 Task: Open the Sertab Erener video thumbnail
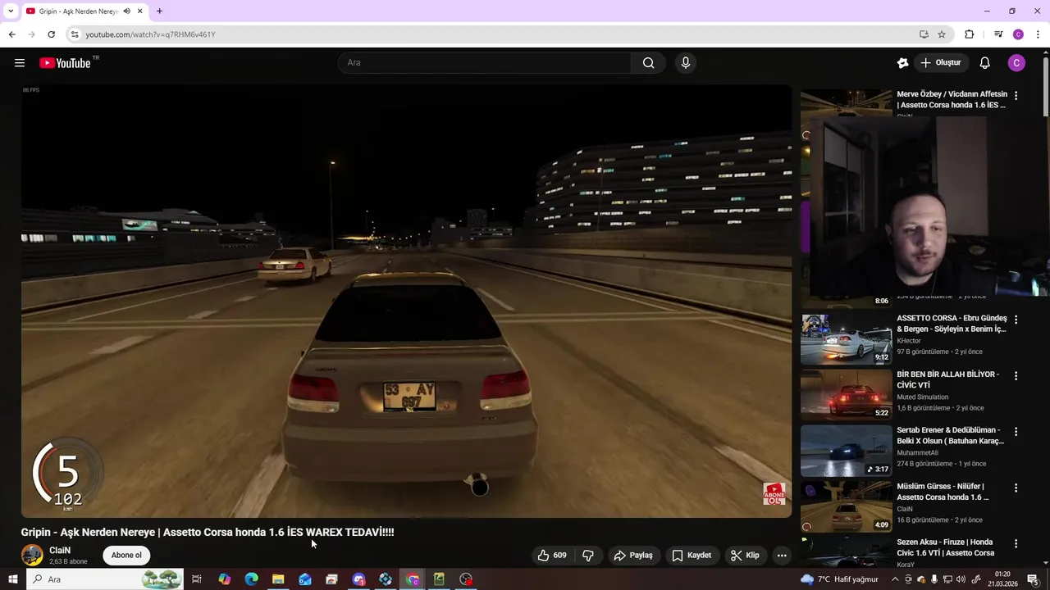tap(846, 451)
